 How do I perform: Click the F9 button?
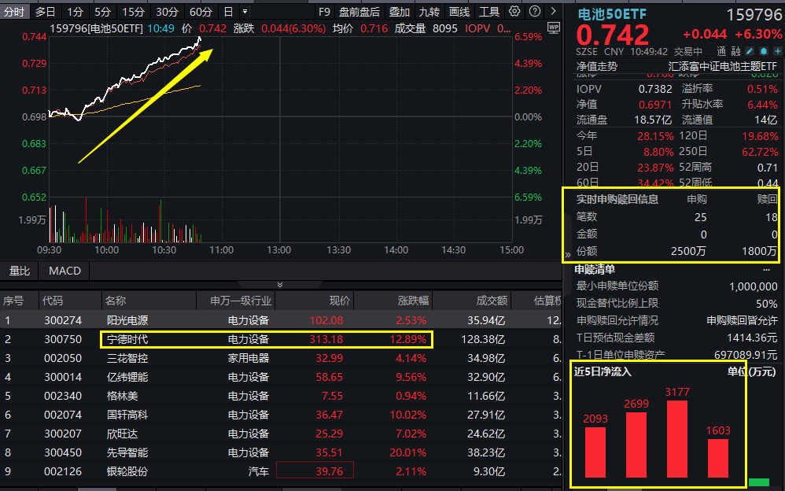click(x=323, y=11)
